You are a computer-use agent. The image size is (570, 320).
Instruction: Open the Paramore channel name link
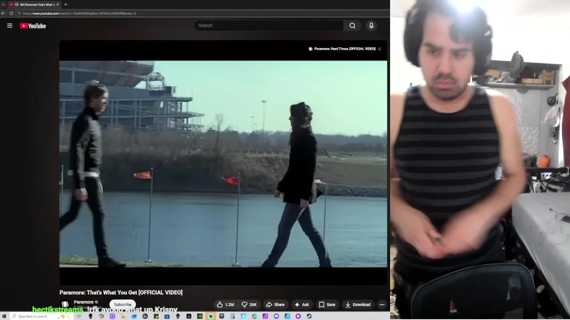pyautogui.click(x=84, y=302)
